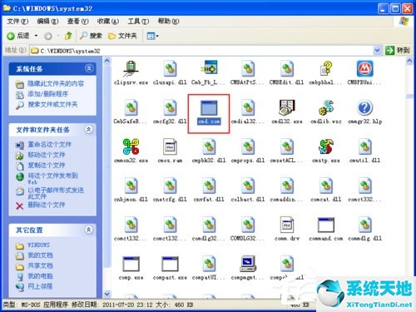
Task: Open 网上邻居 link
Action: [x=40, y=286]
